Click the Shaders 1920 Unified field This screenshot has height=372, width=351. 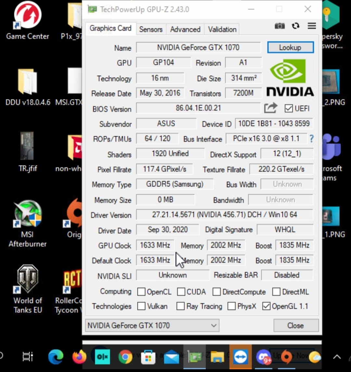[170, 153]
